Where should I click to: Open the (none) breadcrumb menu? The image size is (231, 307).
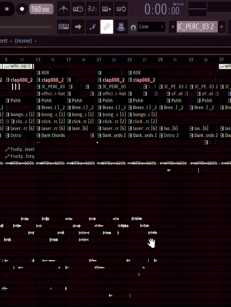pos(24,41)
